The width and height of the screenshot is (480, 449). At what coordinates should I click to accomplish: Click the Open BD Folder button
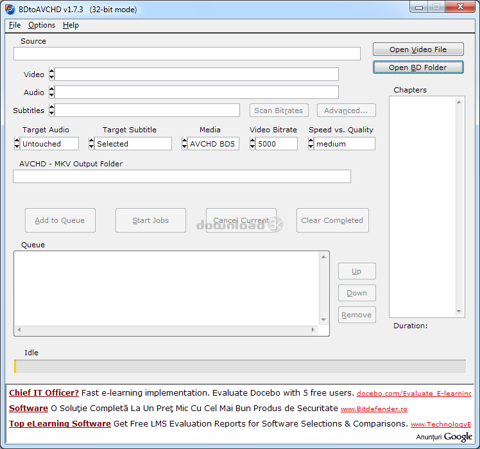pos(418,67)
